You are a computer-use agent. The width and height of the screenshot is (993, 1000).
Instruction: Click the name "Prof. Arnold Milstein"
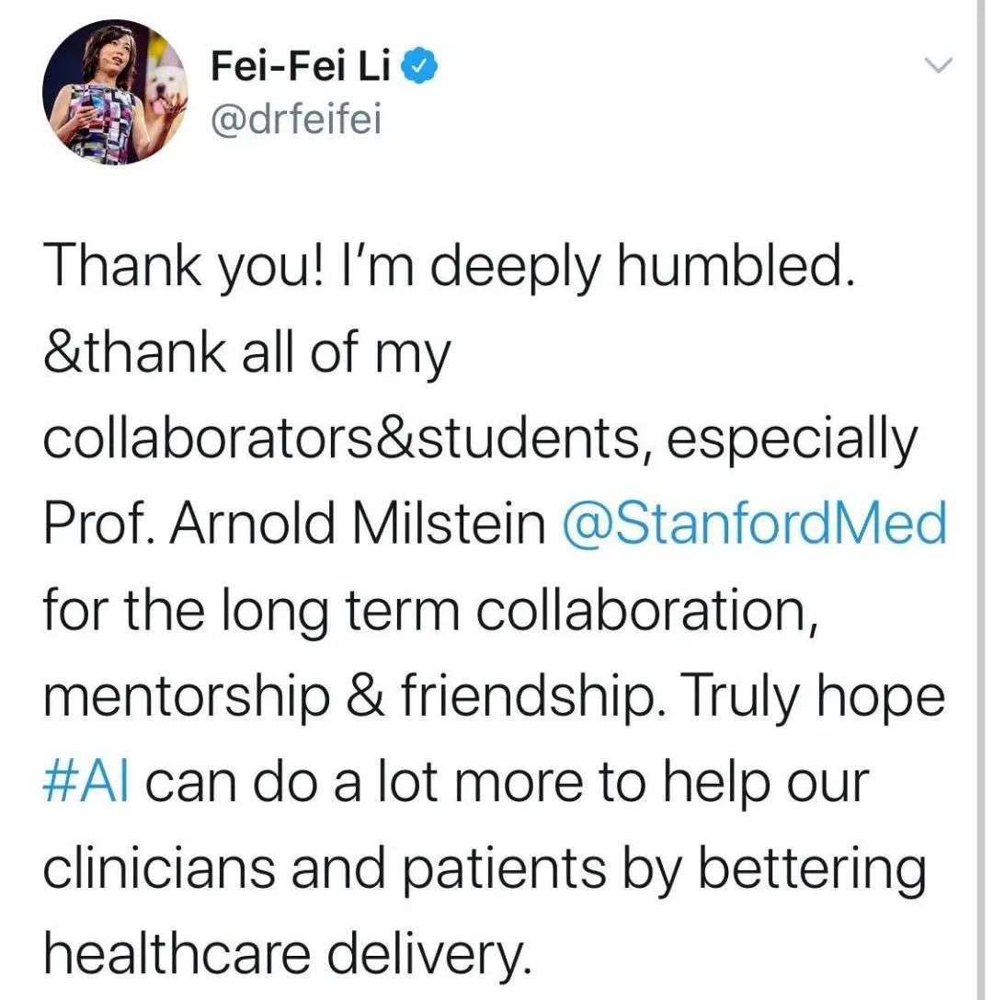pyautogui.click(x=294, y=523)
